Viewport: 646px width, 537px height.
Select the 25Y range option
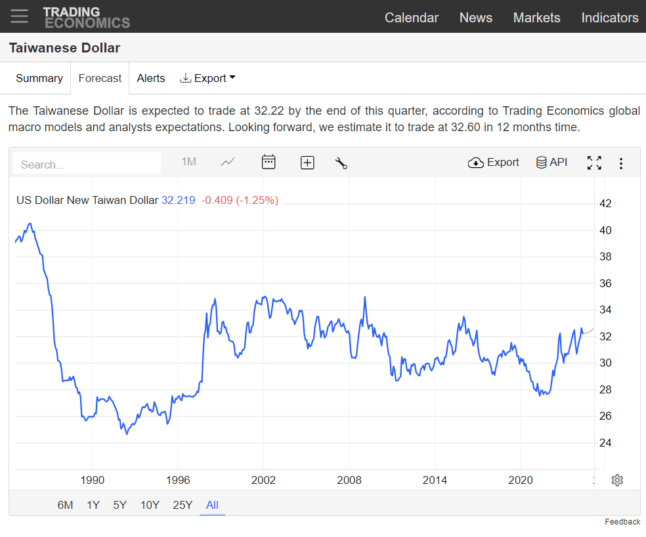click(x=183, y=505)
